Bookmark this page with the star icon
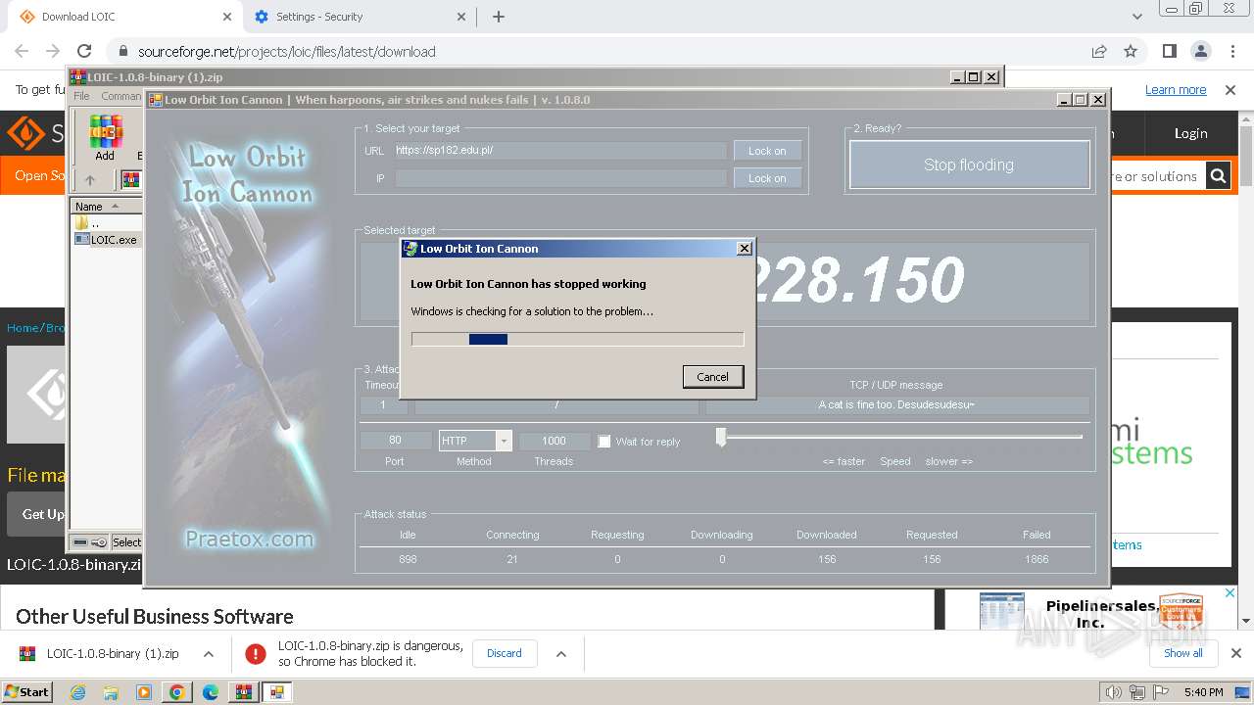 [1131, 52]
